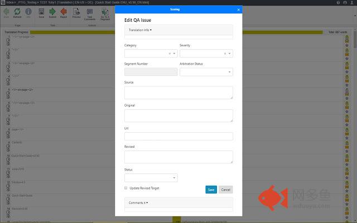
Task: Toggle the star for segment 3
Action: [347, 72]
